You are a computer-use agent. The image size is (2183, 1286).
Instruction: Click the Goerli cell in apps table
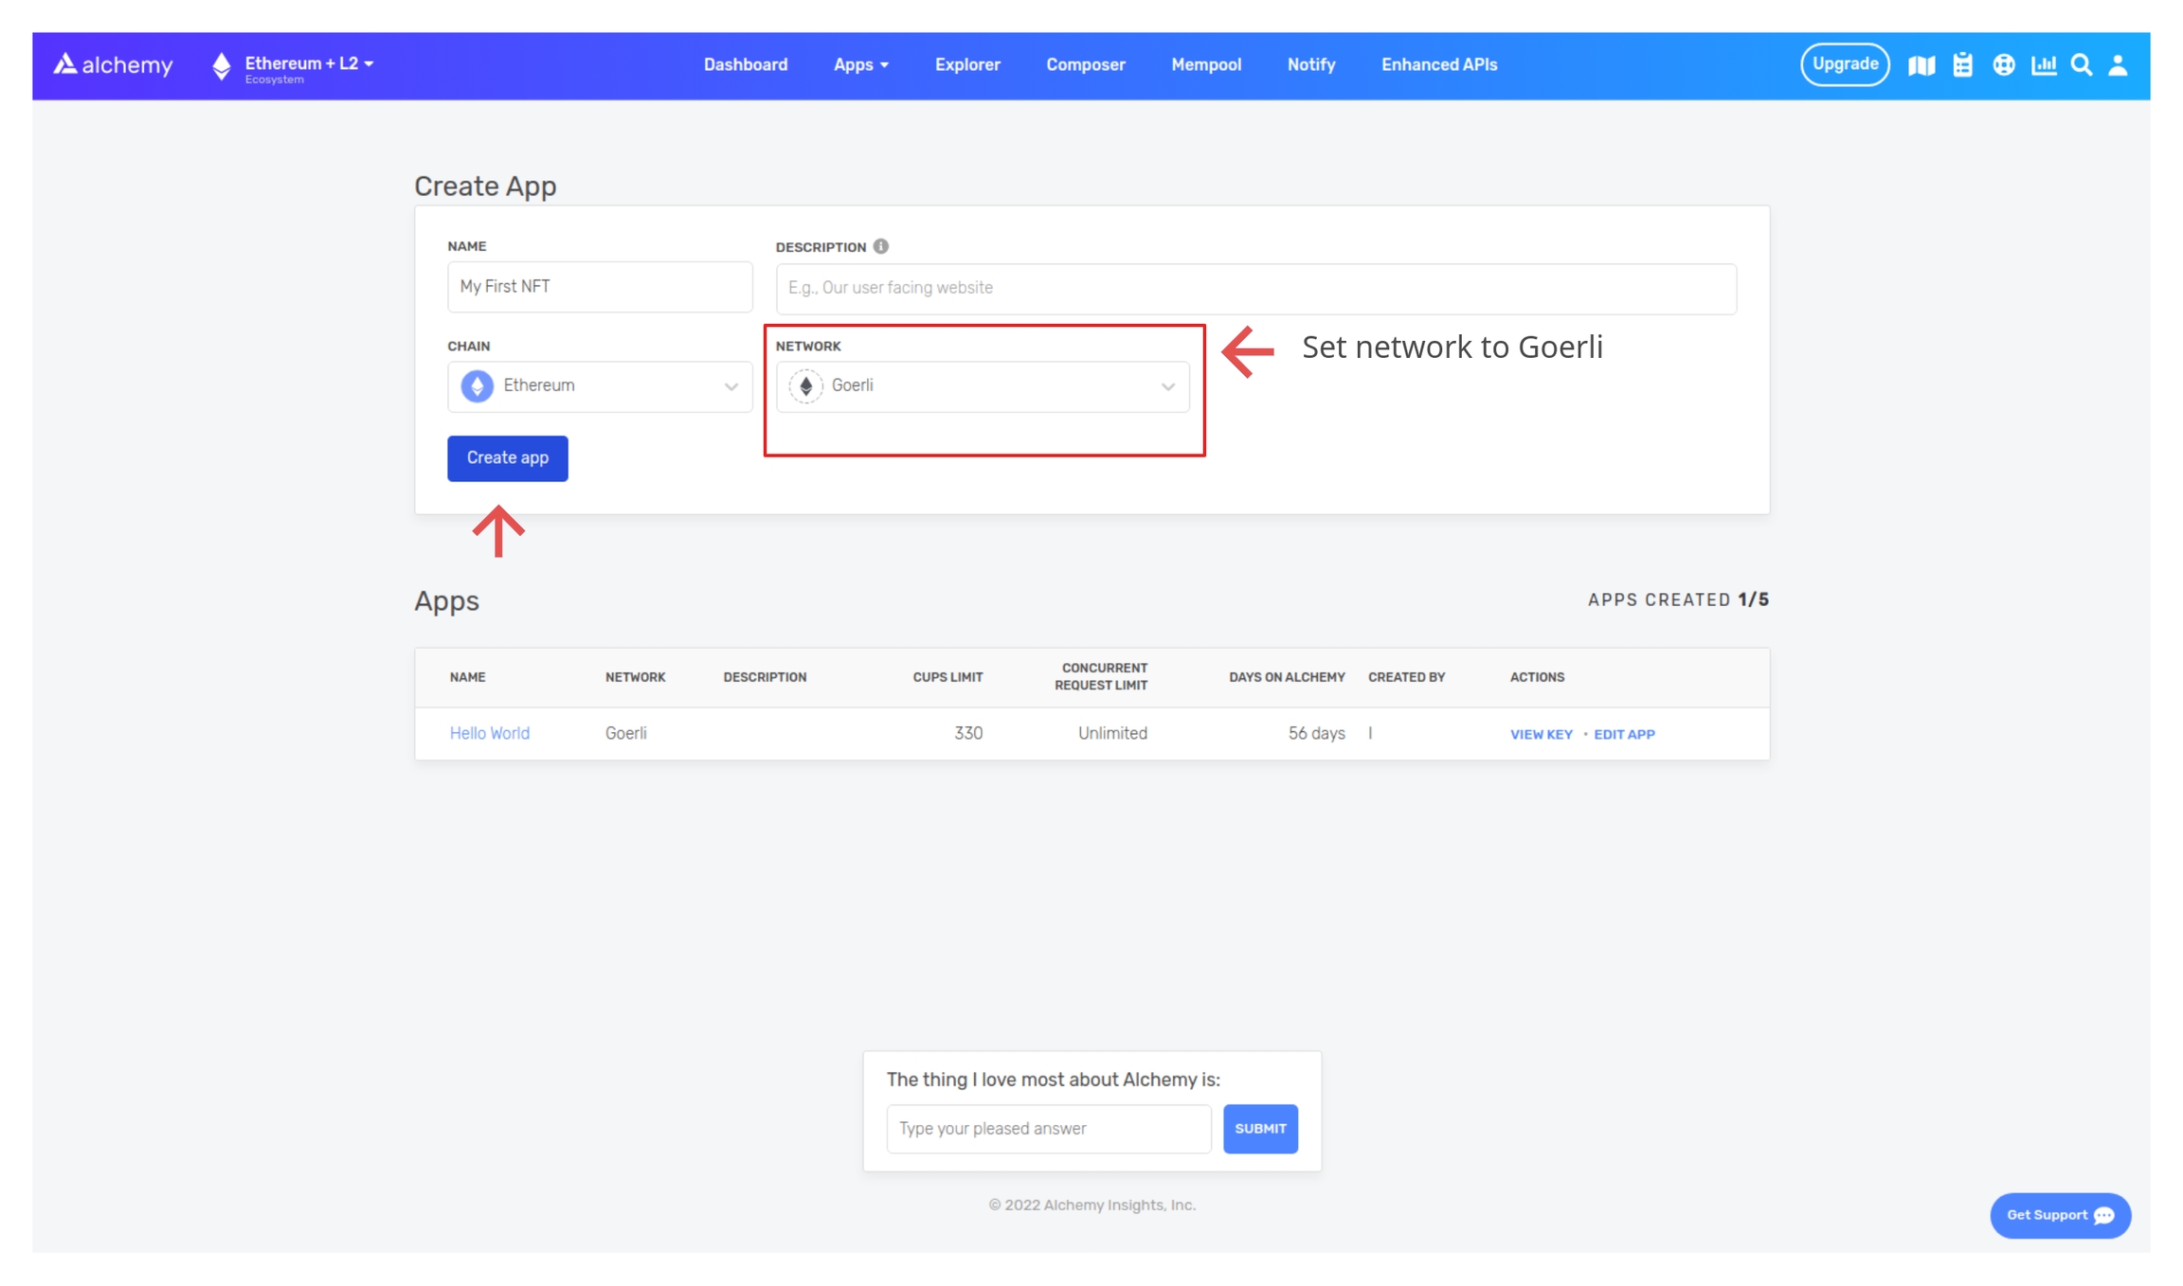(626, 733)
